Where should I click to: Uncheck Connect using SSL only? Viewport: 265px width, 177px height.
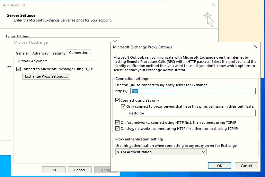pos(118,100)
